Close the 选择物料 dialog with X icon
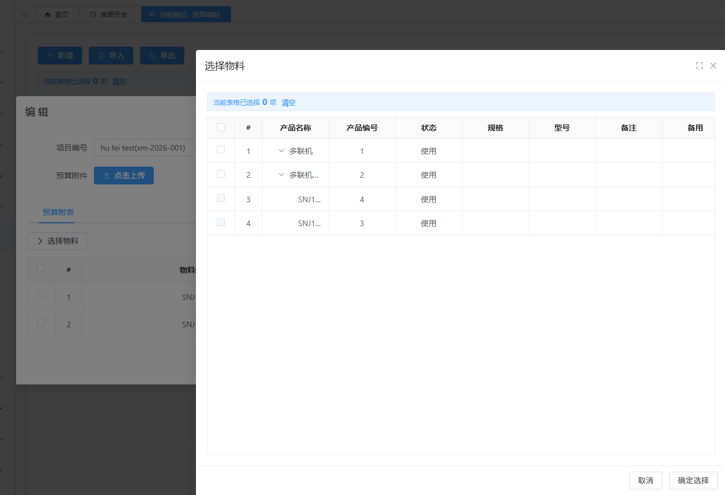Screen dimensions: 725x495 pos(713,66)
